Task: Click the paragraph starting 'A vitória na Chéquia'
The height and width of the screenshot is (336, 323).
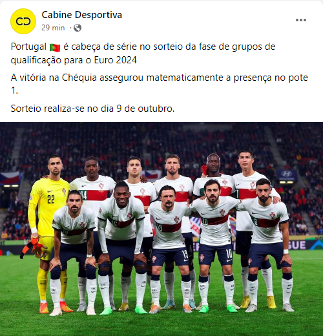Action: pos(160,84)
